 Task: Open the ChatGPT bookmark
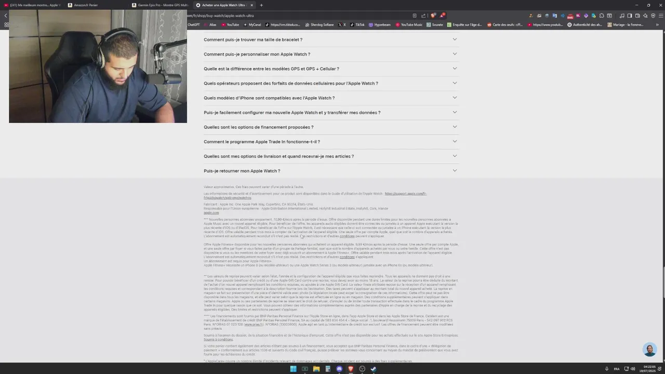(x=194, y=24)
